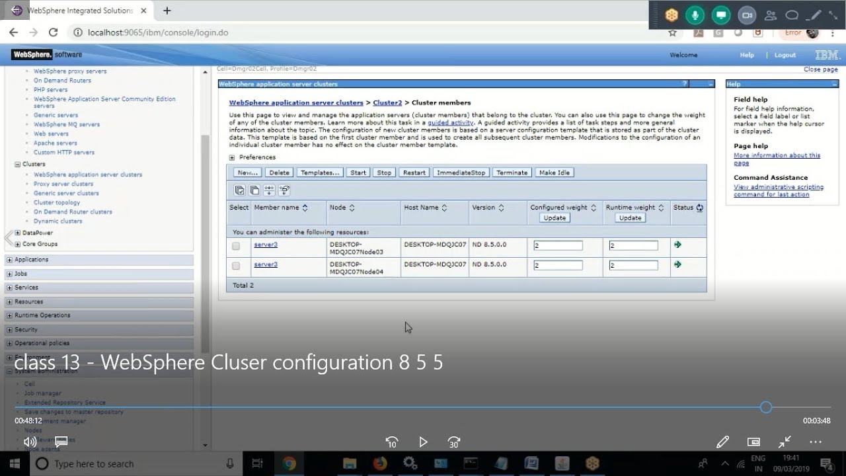Click the Make Idle button
This screenshot has height=476, width=846.
(554, 173)
